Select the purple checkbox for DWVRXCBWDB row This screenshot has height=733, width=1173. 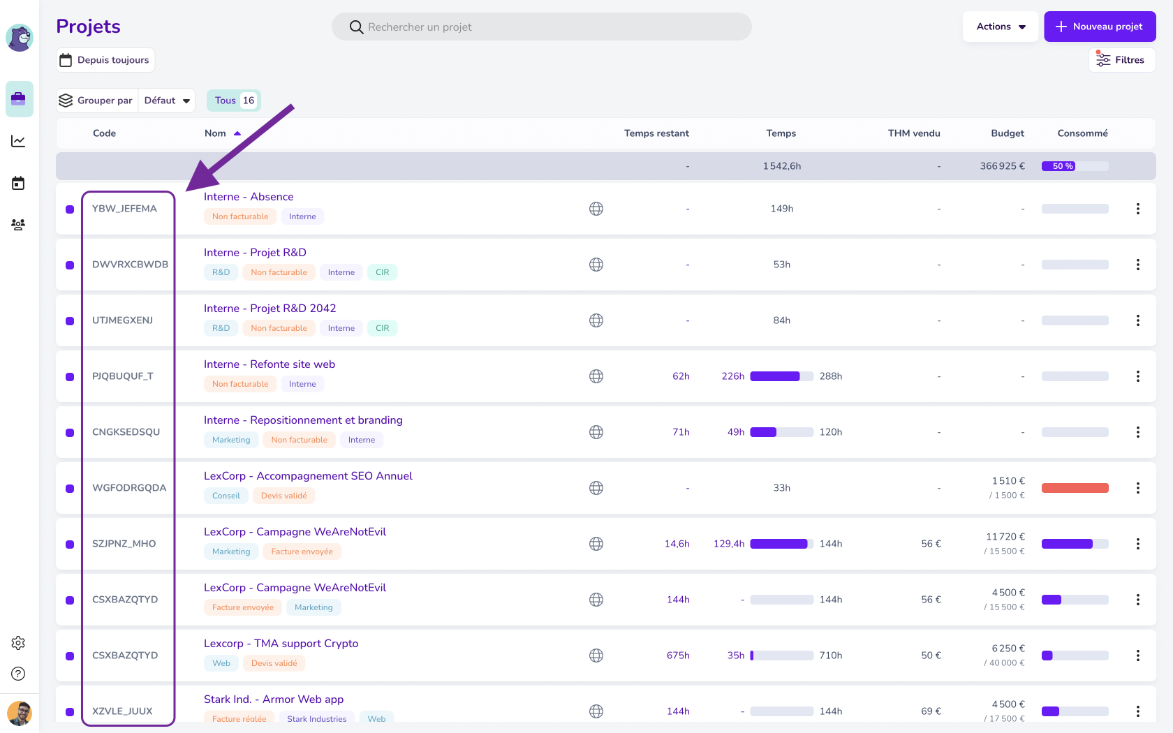click(x=70, y=265)
